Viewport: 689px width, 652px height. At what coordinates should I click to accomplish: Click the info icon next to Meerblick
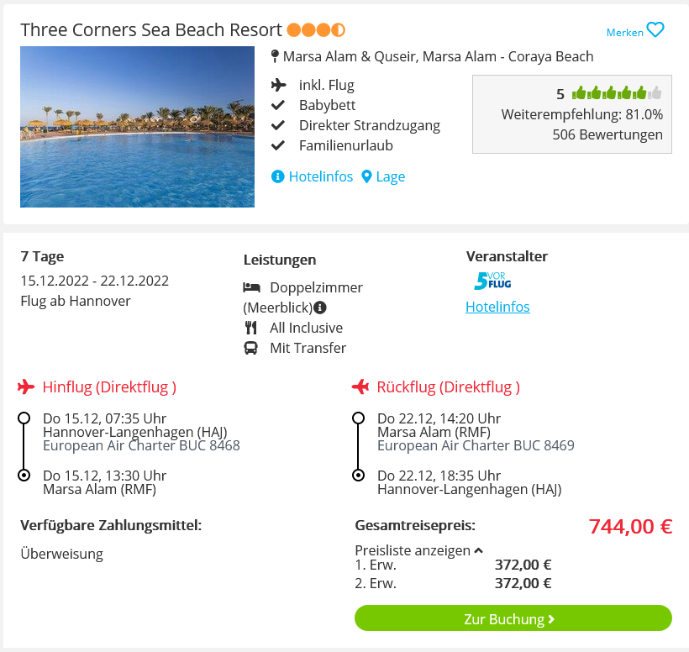(x=320, y=308)
